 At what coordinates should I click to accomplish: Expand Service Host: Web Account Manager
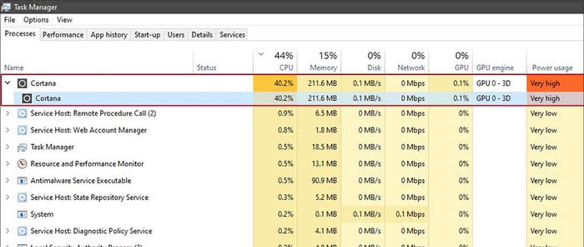[7, 130]
